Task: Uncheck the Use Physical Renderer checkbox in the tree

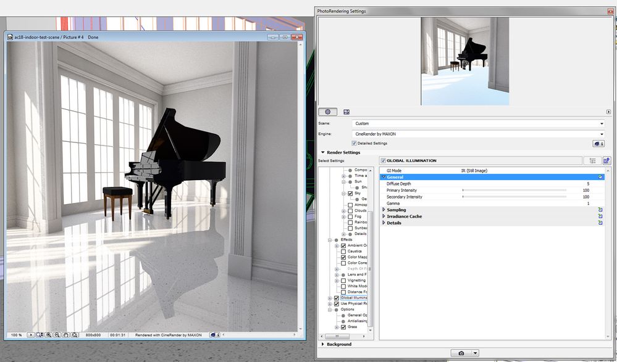Action: (x=337, y=304)
